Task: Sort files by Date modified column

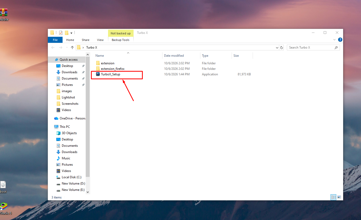Action: 181,56
